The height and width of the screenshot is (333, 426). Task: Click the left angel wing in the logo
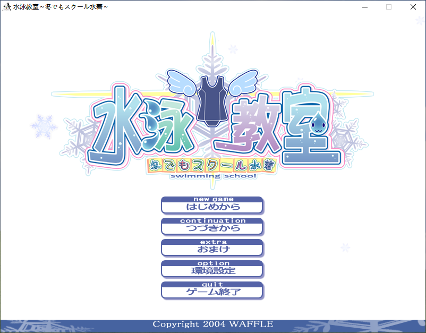pos(183,81)
